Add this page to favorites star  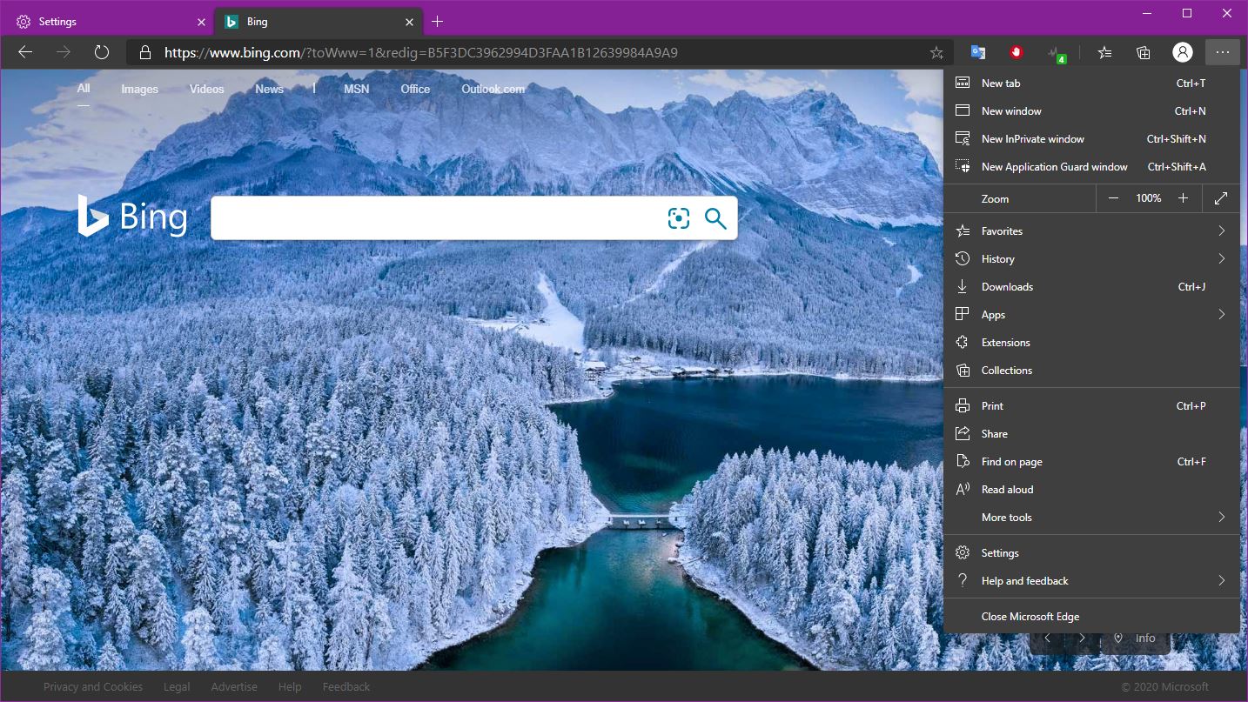(936, 52)
